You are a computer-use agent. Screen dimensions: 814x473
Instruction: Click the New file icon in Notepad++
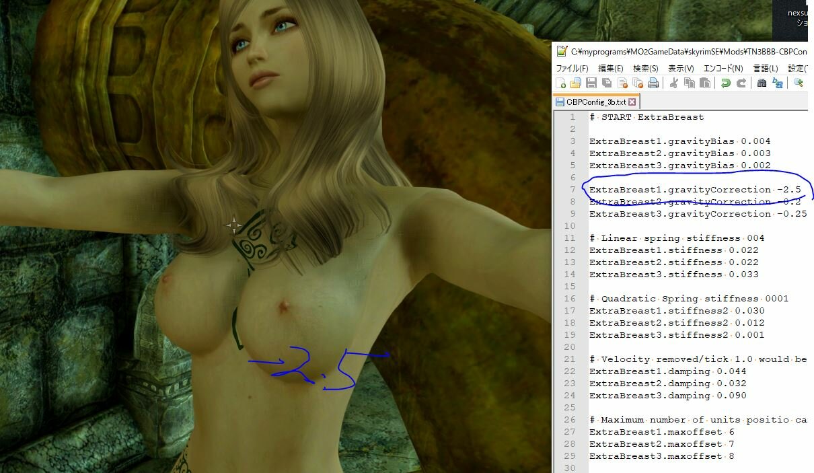561,83
